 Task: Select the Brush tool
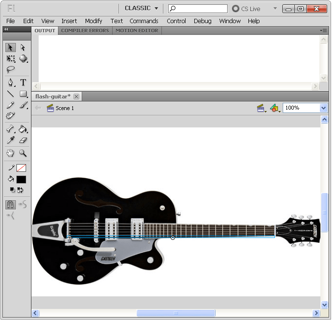(x=23, y=105)
